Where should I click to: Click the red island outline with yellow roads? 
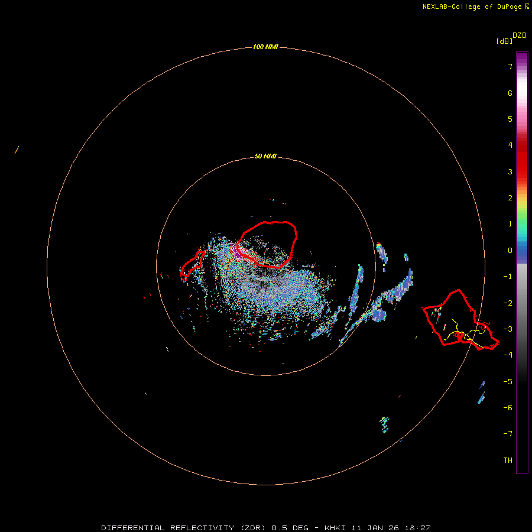point(460,320)
